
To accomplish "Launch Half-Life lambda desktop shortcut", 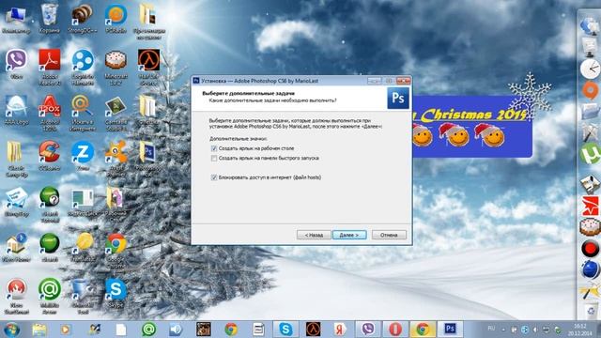I will click(x=148, y=67).
